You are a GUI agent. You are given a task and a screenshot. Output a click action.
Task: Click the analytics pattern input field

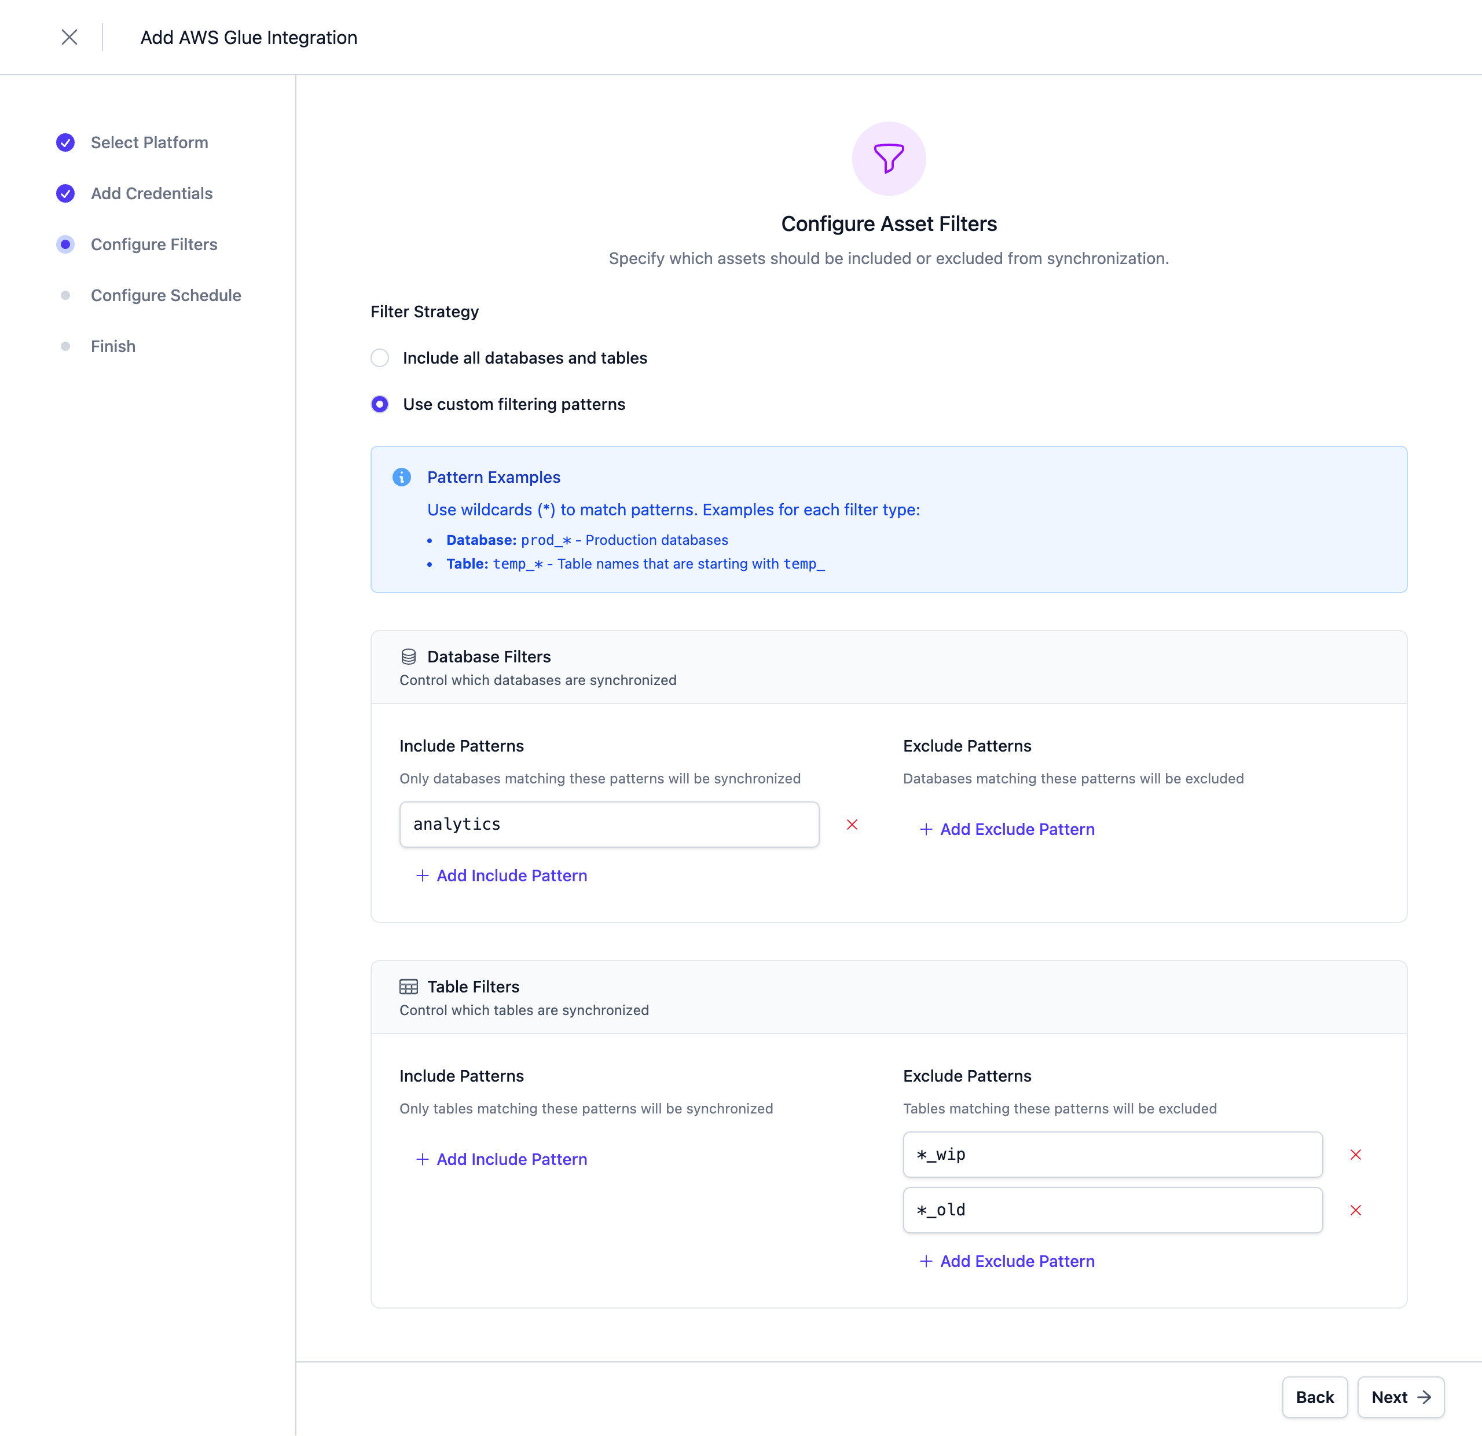[608, 824]
